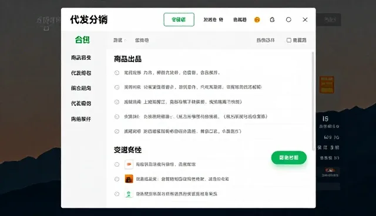Screen dimensions: 376x216
Task: Select the third radio option under 商品出品
Action: tap(117, 102)
